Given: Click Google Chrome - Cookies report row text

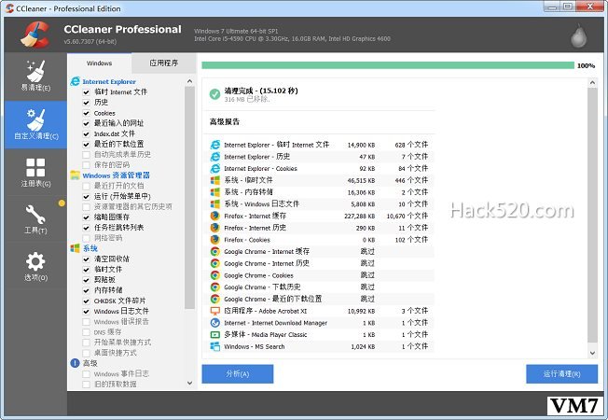Looking at the screenshot, I should pyautogui.click(x=258, y=275).
